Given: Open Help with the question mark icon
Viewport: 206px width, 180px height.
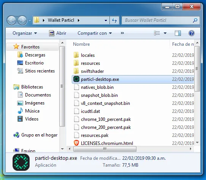Looking at the screenshot, I should coord(192,33).
